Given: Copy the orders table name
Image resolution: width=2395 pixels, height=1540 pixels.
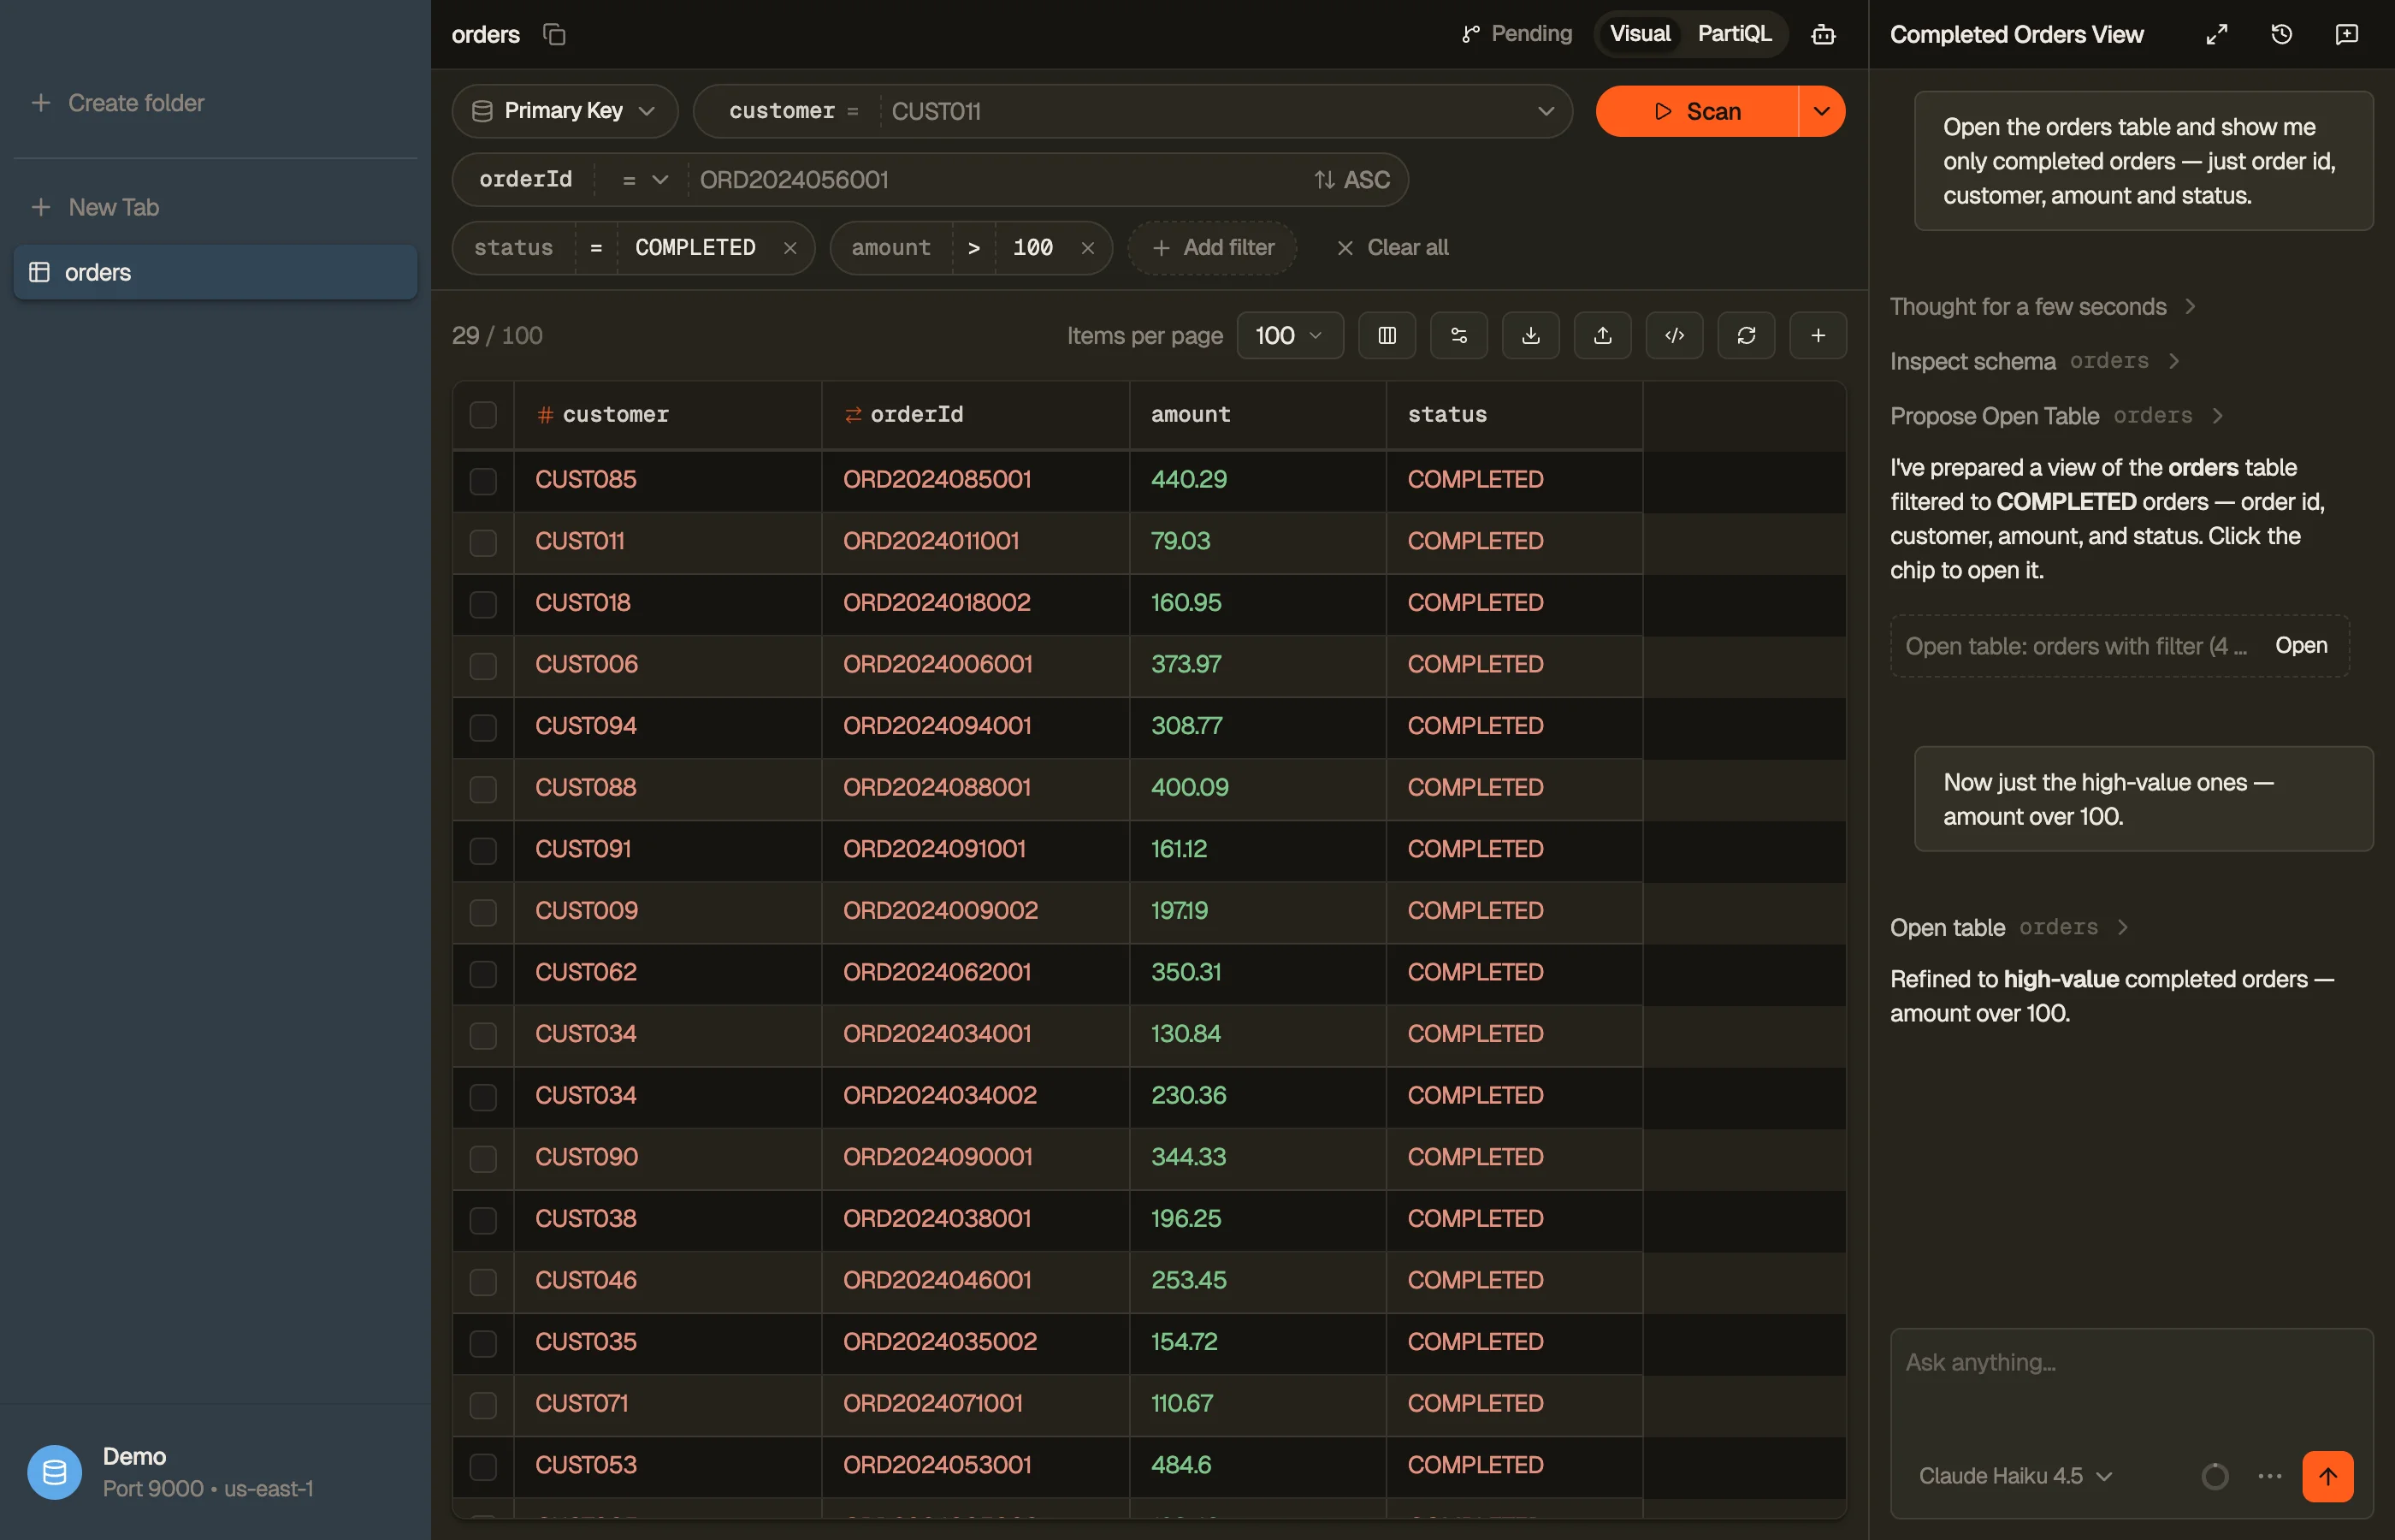Looking at the screenshot, I should point(555,35).
